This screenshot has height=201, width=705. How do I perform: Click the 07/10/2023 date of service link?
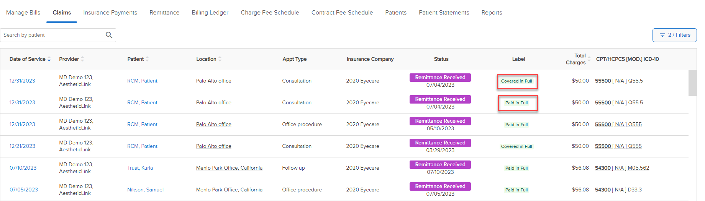pyautogui.click(x=23, y=168)
